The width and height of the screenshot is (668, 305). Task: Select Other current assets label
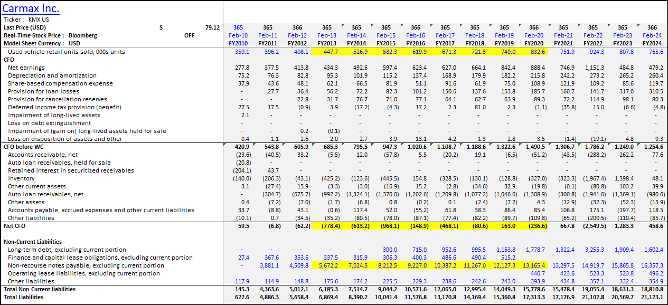[x=37, y=186]
